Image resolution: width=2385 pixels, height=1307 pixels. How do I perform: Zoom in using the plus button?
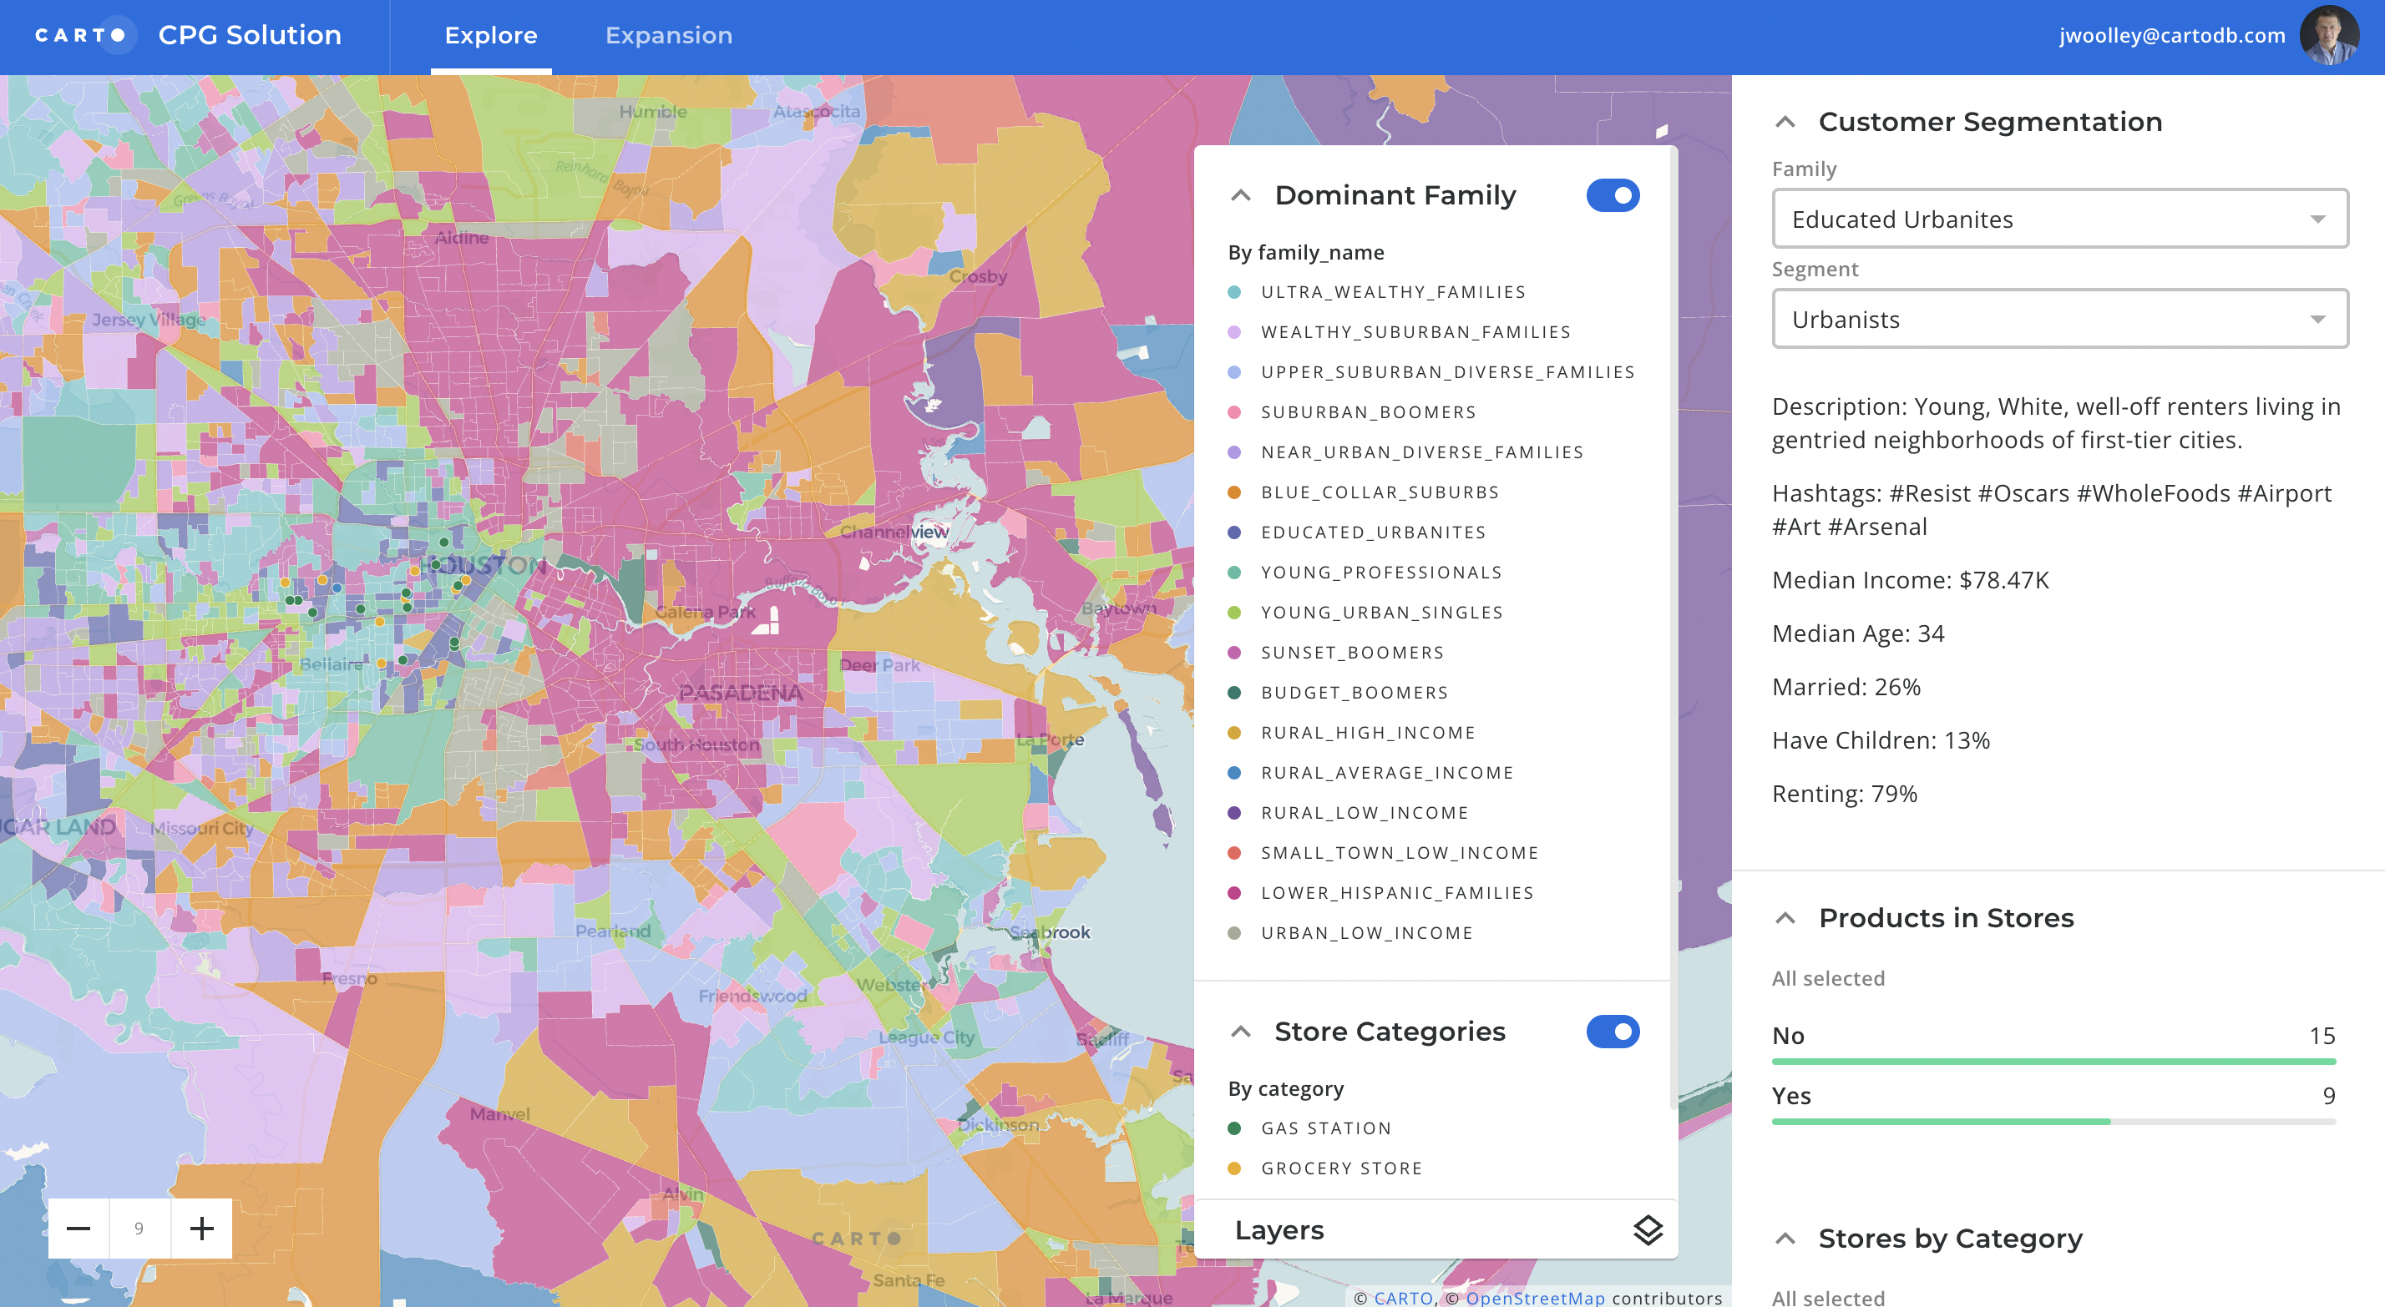pyautogui.click(x=202, y=1229)
